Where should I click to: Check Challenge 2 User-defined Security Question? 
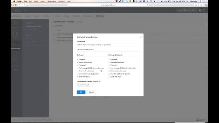tap(109, 74)
